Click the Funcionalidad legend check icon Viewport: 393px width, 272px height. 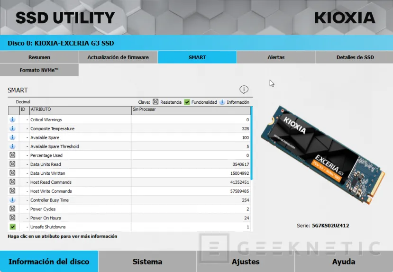[187, 102]
